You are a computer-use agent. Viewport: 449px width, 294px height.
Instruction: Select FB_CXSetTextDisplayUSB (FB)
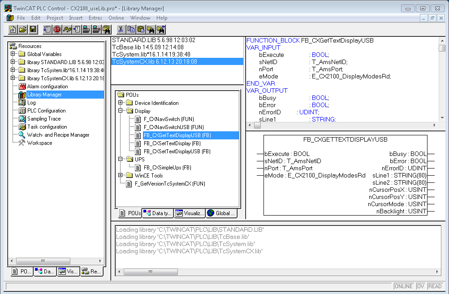pos(177,151)
